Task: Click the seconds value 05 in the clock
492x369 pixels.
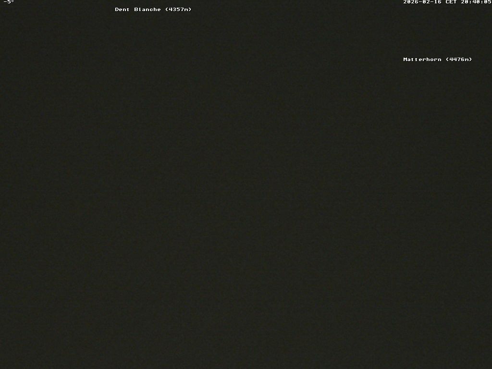Action: click(x=488, y=2)
